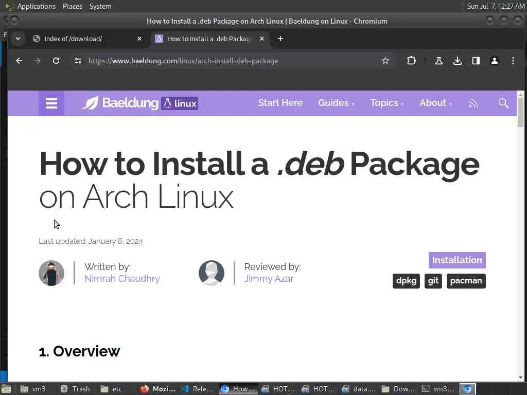
Task: Click the show desktop icon in taskbar
Action: [6, 389]
